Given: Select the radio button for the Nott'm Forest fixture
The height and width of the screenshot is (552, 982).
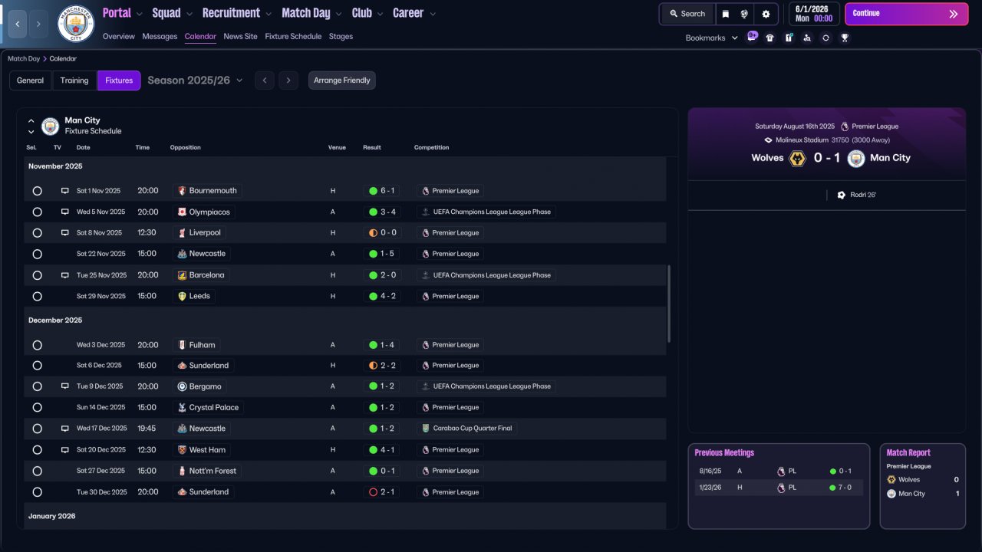Looking at the screenshot, I should tap(37, 471).
